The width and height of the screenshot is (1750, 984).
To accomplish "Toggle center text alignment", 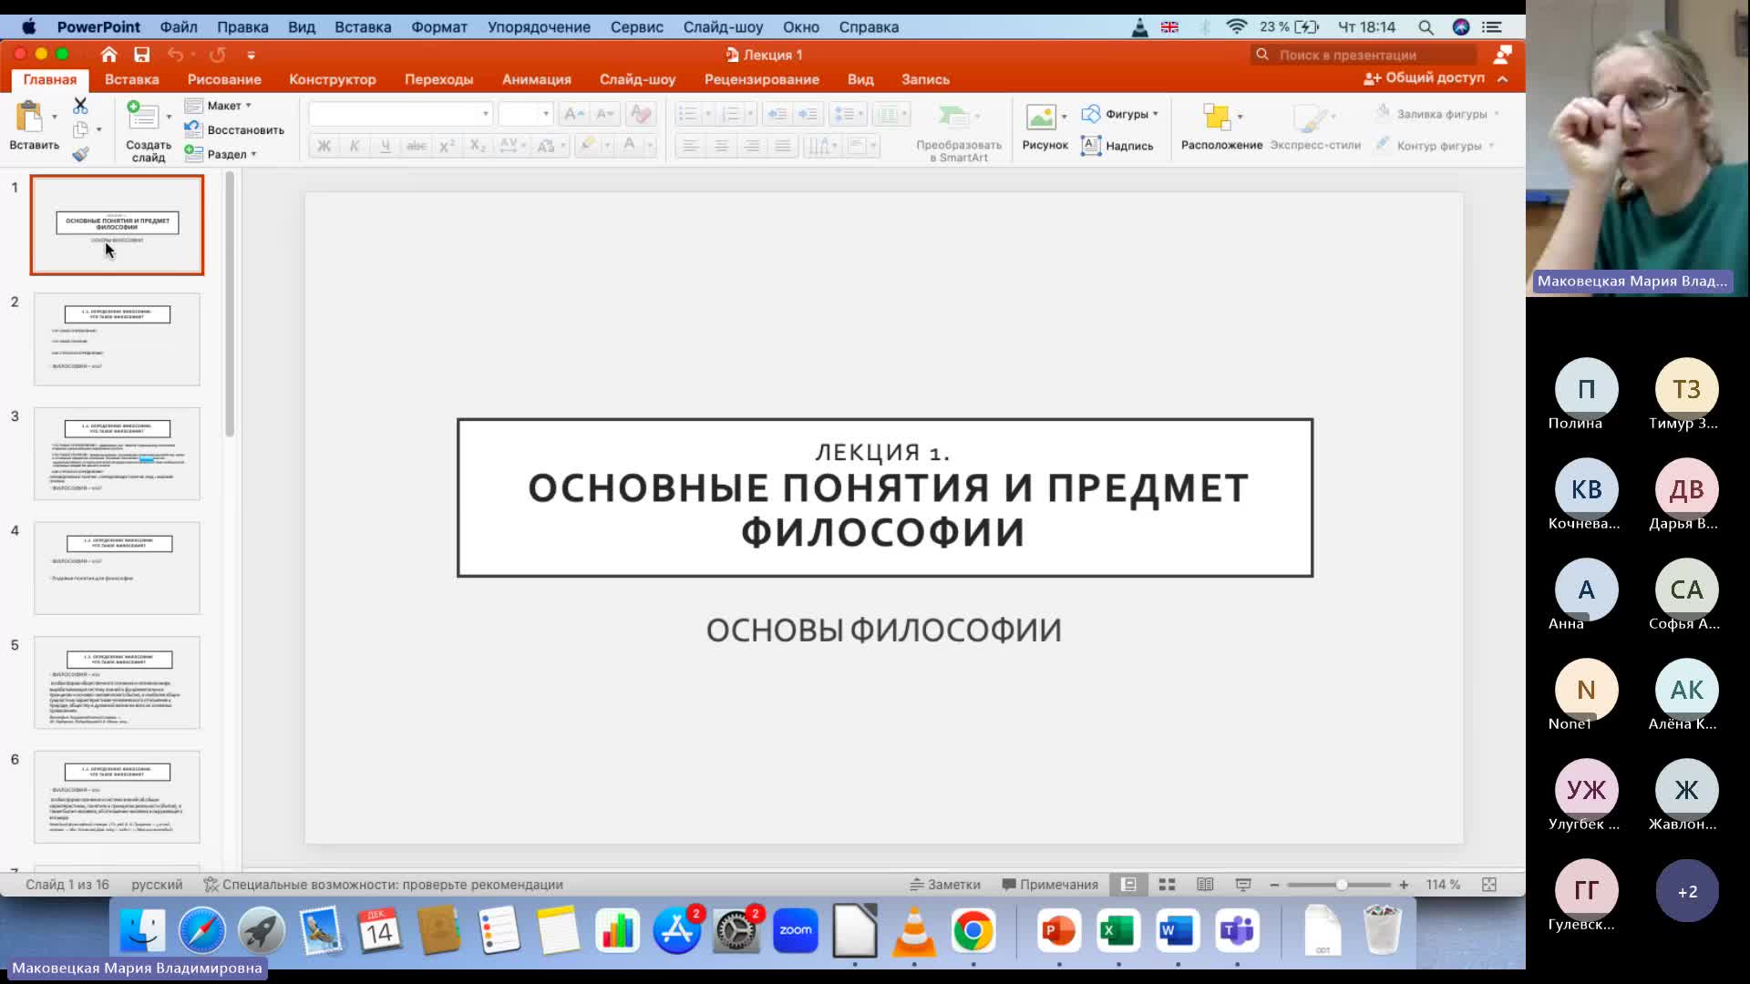I will (x=721, y=146).
